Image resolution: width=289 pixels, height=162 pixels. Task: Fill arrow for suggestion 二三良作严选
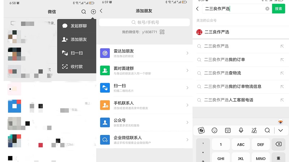[x=282, y=46]
